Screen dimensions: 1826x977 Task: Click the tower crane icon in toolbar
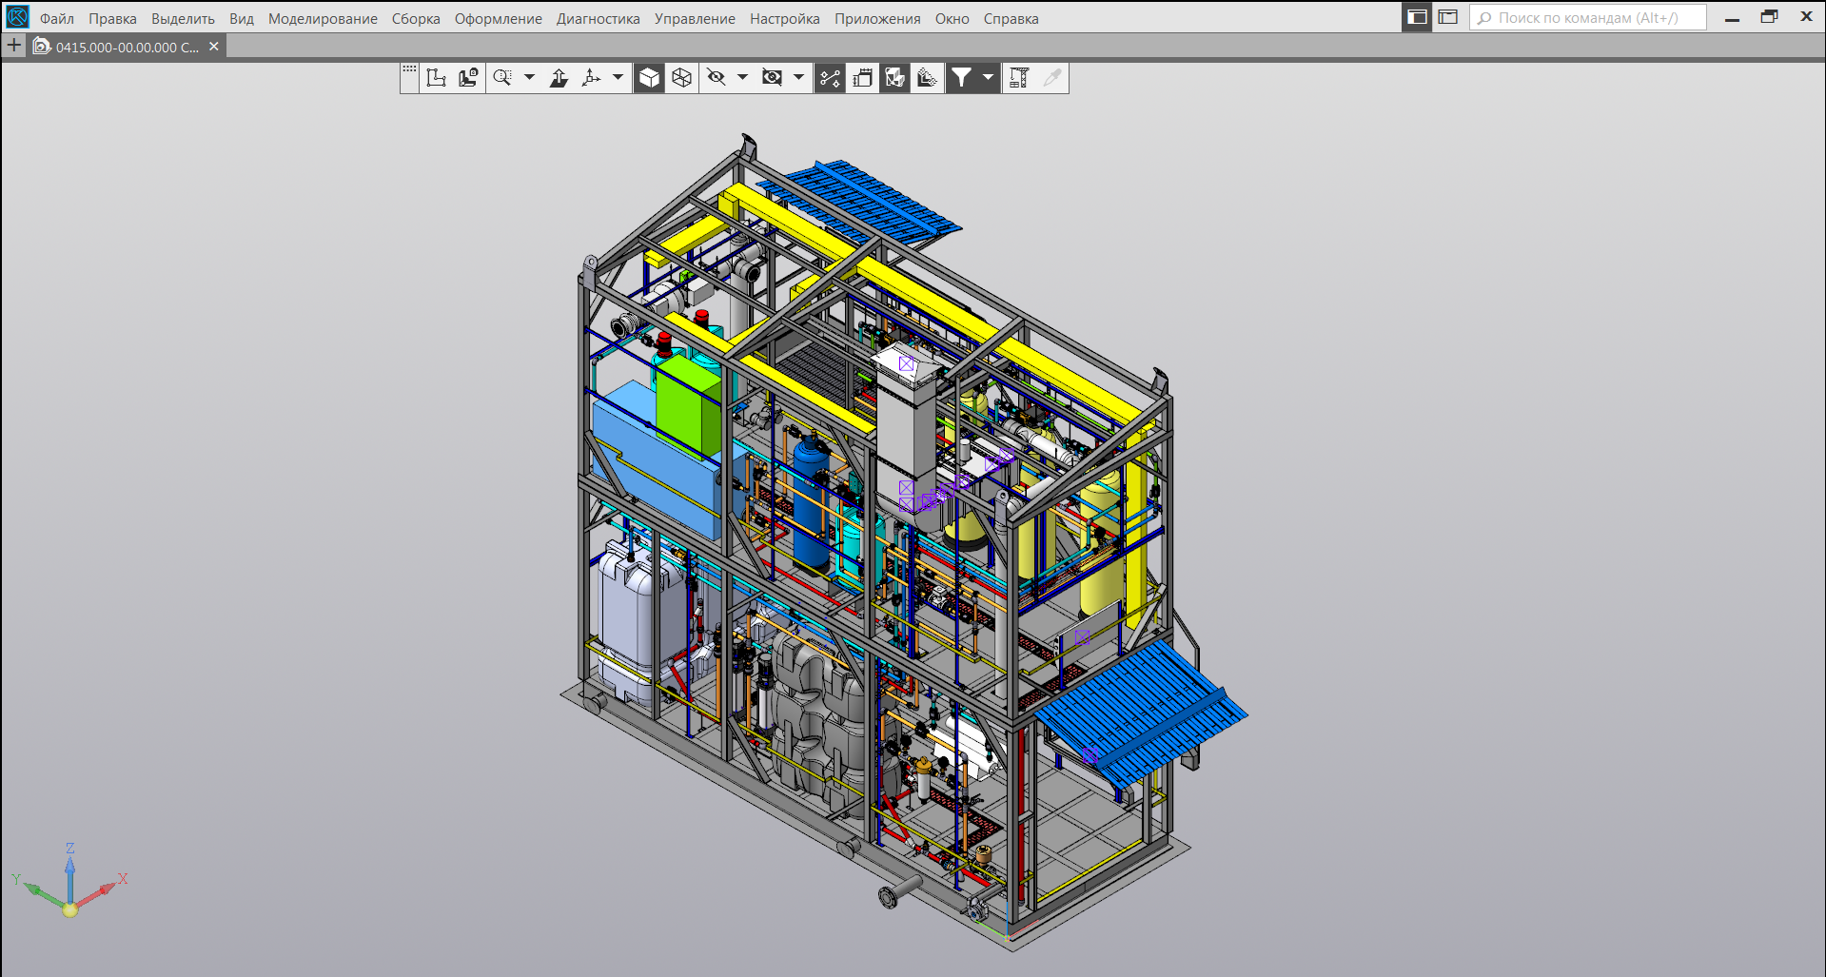1019,78
